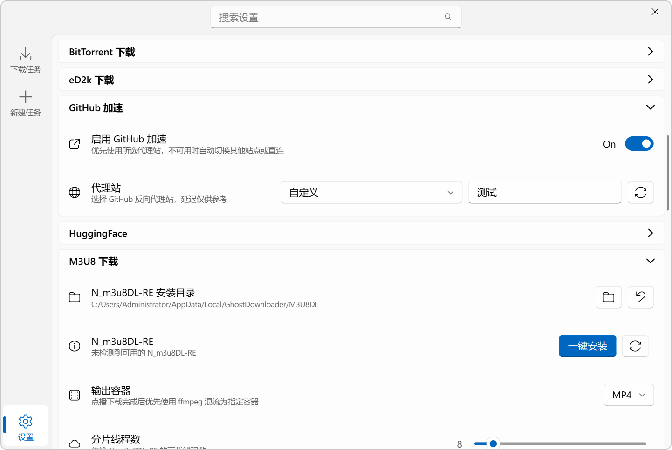This screenshot has height=450, width=672.
Task: Open the 下载任务 download tasks page
Action: [26, 60]
